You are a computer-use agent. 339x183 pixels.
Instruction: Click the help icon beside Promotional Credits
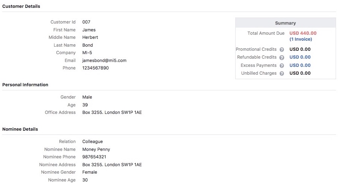(282, 50)
